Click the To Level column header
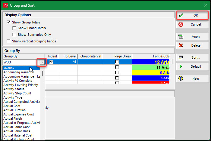This screenshot has width=211, height=141. 68,56
